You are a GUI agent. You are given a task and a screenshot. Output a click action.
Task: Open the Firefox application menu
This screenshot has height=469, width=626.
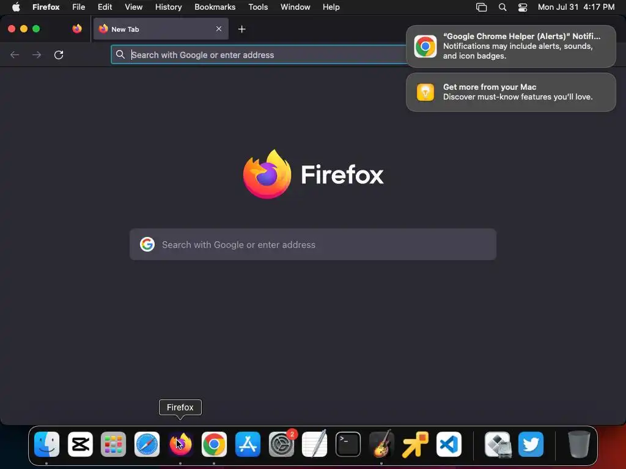[x=46, y=7]
